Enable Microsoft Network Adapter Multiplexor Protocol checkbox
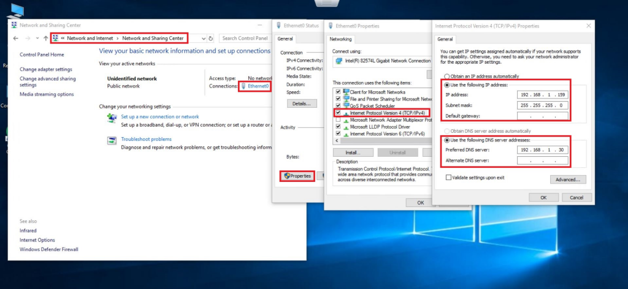The height and width of the screenshot is (289, 628). click(x=337, y=120)
